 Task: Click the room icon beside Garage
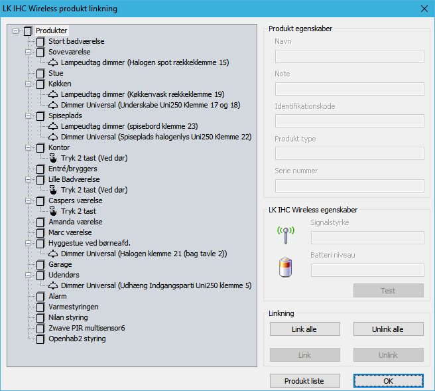[x=40, y=265]
